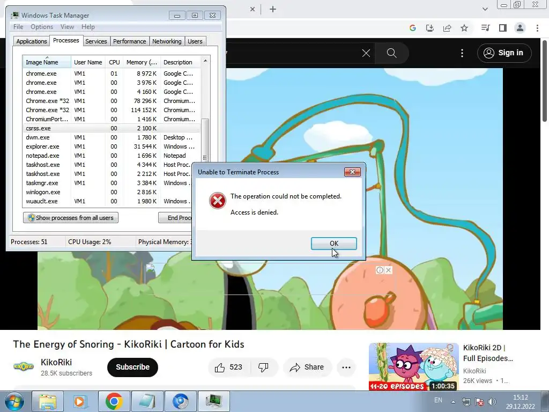Click OK in the Unable to Terminate Process dialog
The image size is (549, 412).
coord(333,243)
